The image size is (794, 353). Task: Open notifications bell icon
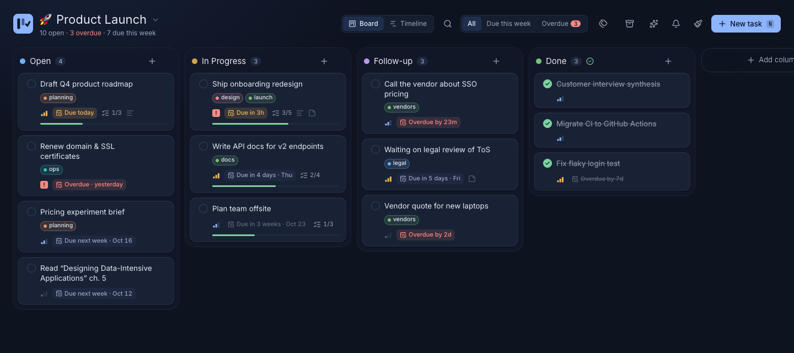click(676, 24)
